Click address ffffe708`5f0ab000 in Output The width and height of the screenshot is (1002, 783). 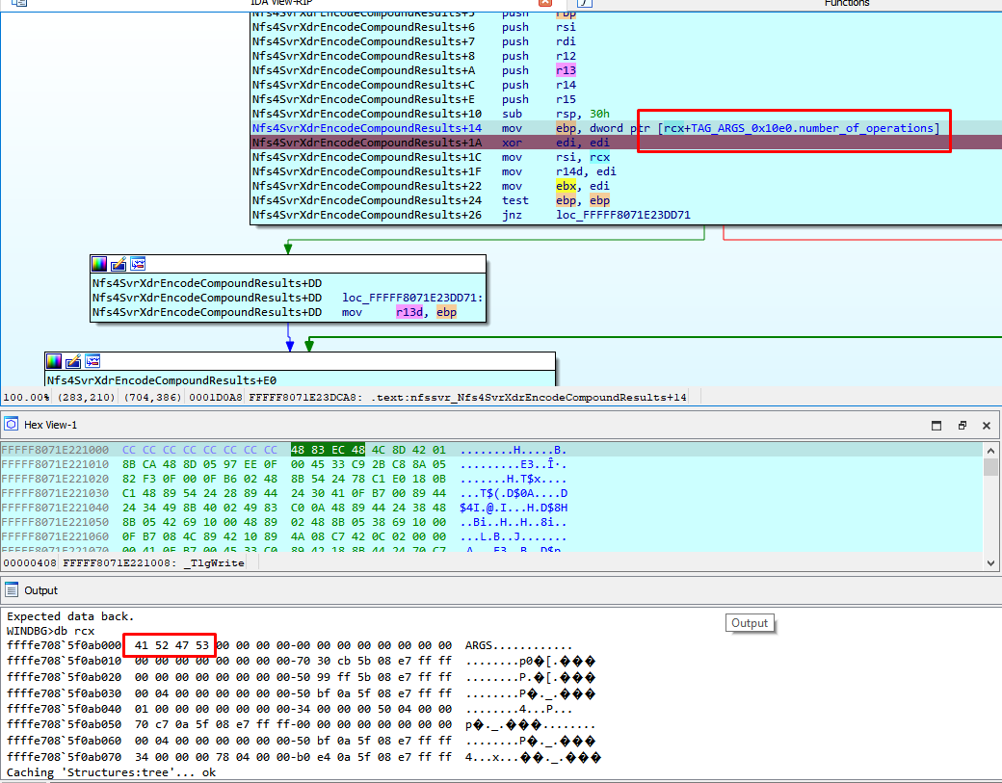coord(64,645)
